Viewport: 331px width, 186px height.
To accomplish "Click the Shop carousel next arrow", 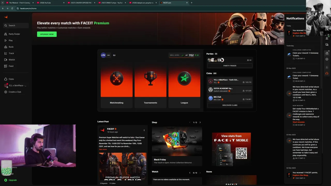I will pos(200,122).
